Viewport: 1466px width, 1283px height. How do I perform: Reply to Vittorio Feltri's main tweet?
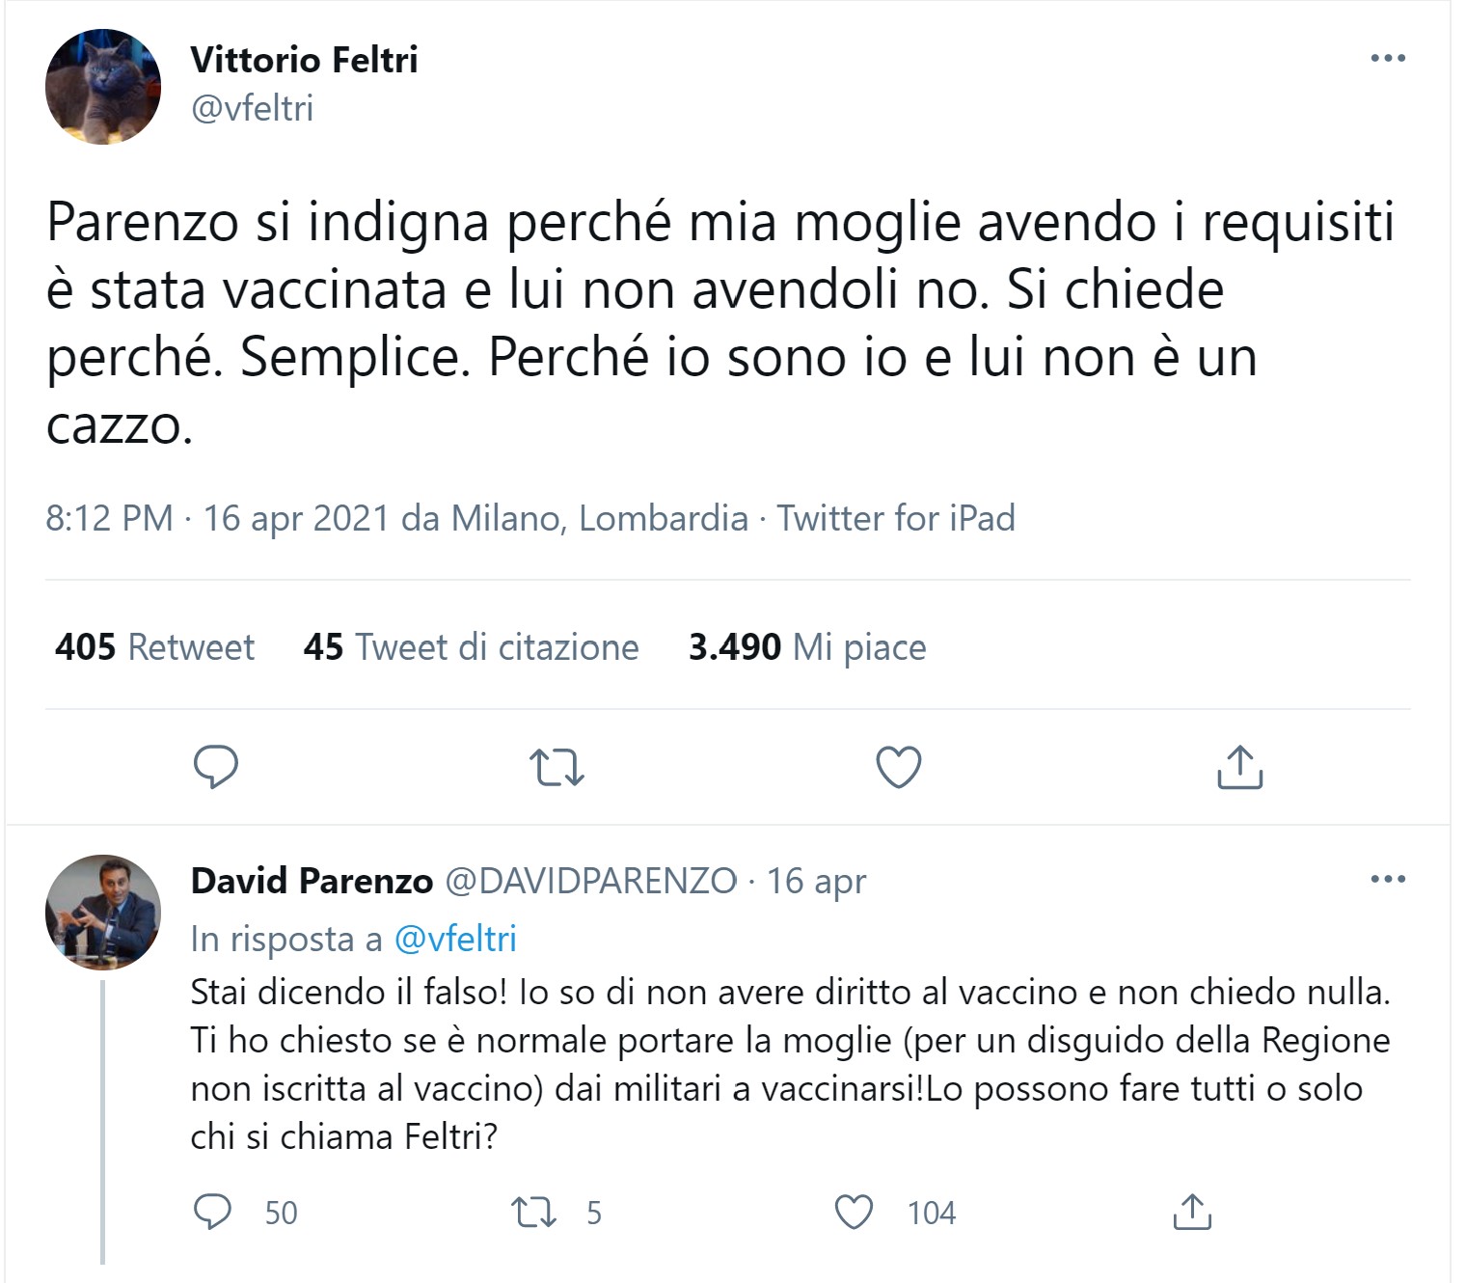[216, 767]
